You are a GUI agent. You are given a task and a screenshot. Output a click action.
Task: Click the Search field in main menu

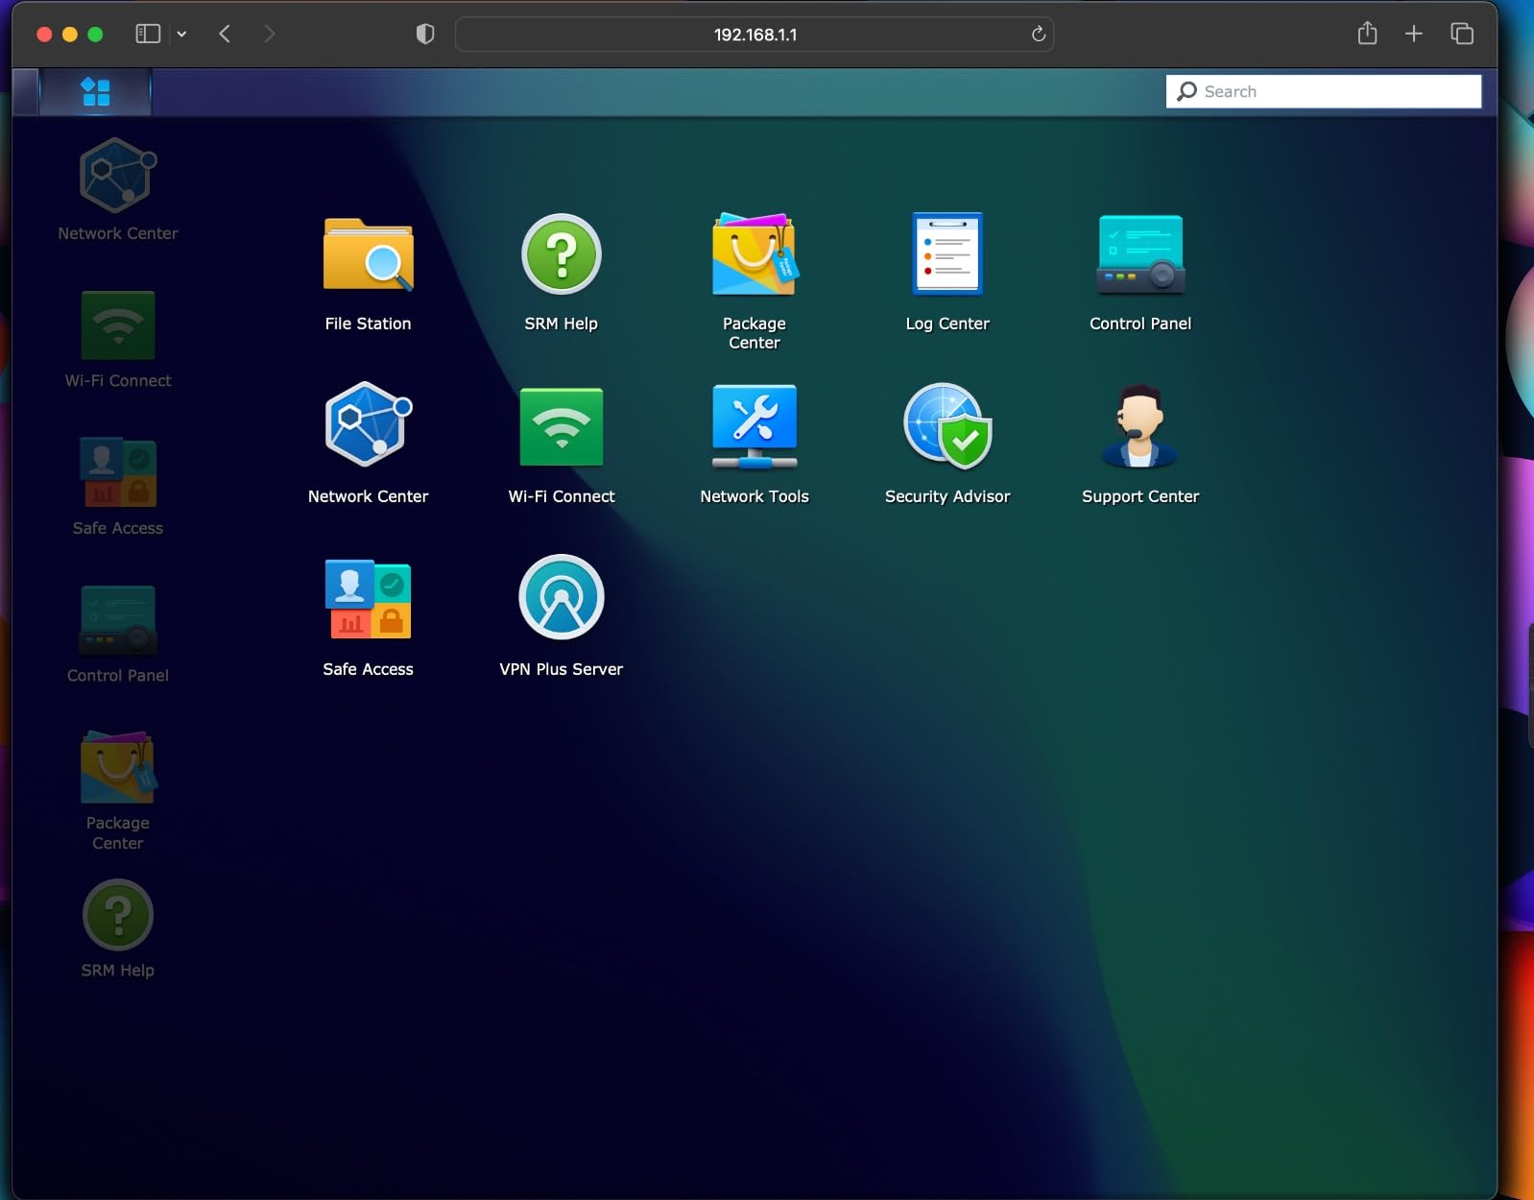[x=1323, y=91]
